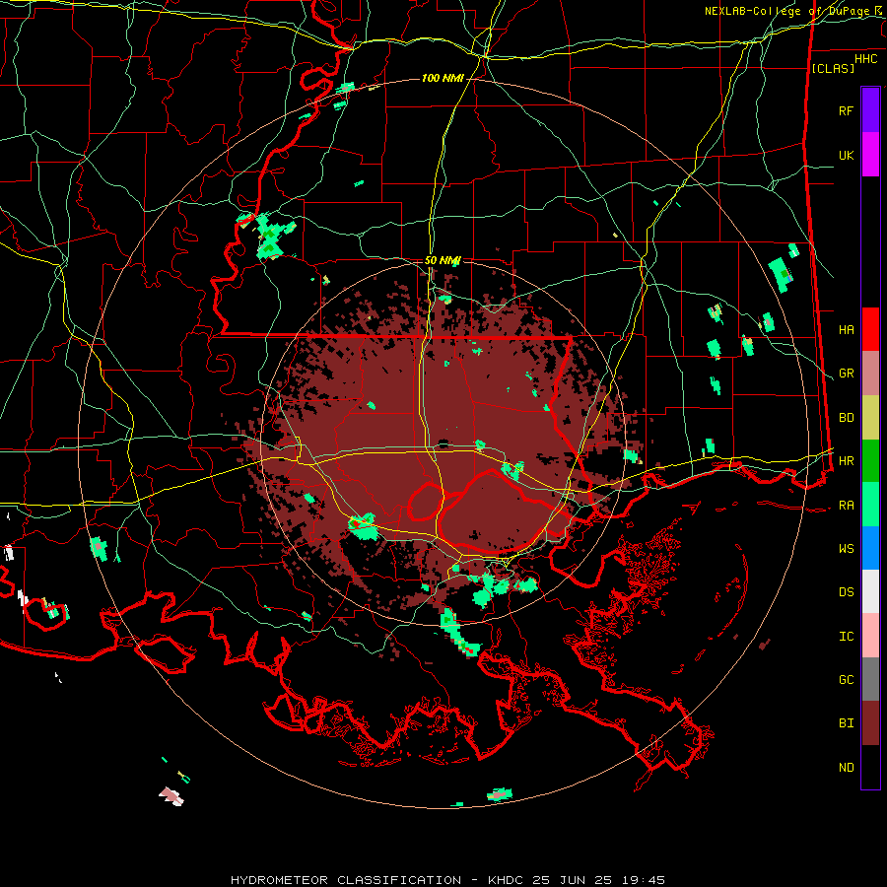Screen dimensions: 887x887
Task: Click the UK magenta legend swatch
Action: point(870,155)
